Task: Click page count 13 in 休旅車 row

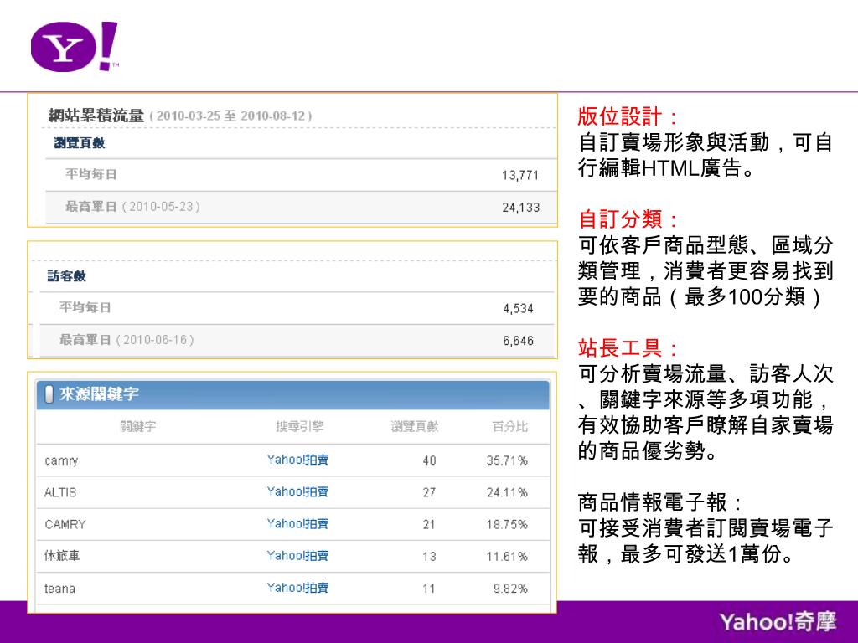Action: [430, 557]
